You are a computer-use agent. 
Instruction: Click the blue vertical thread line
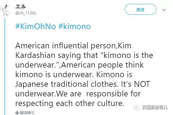(5, 66)
